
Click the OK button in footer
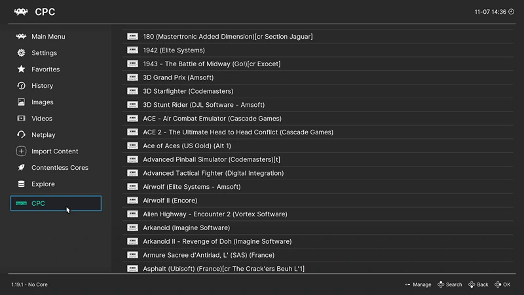pyautogui.click(x=502, y=285)
